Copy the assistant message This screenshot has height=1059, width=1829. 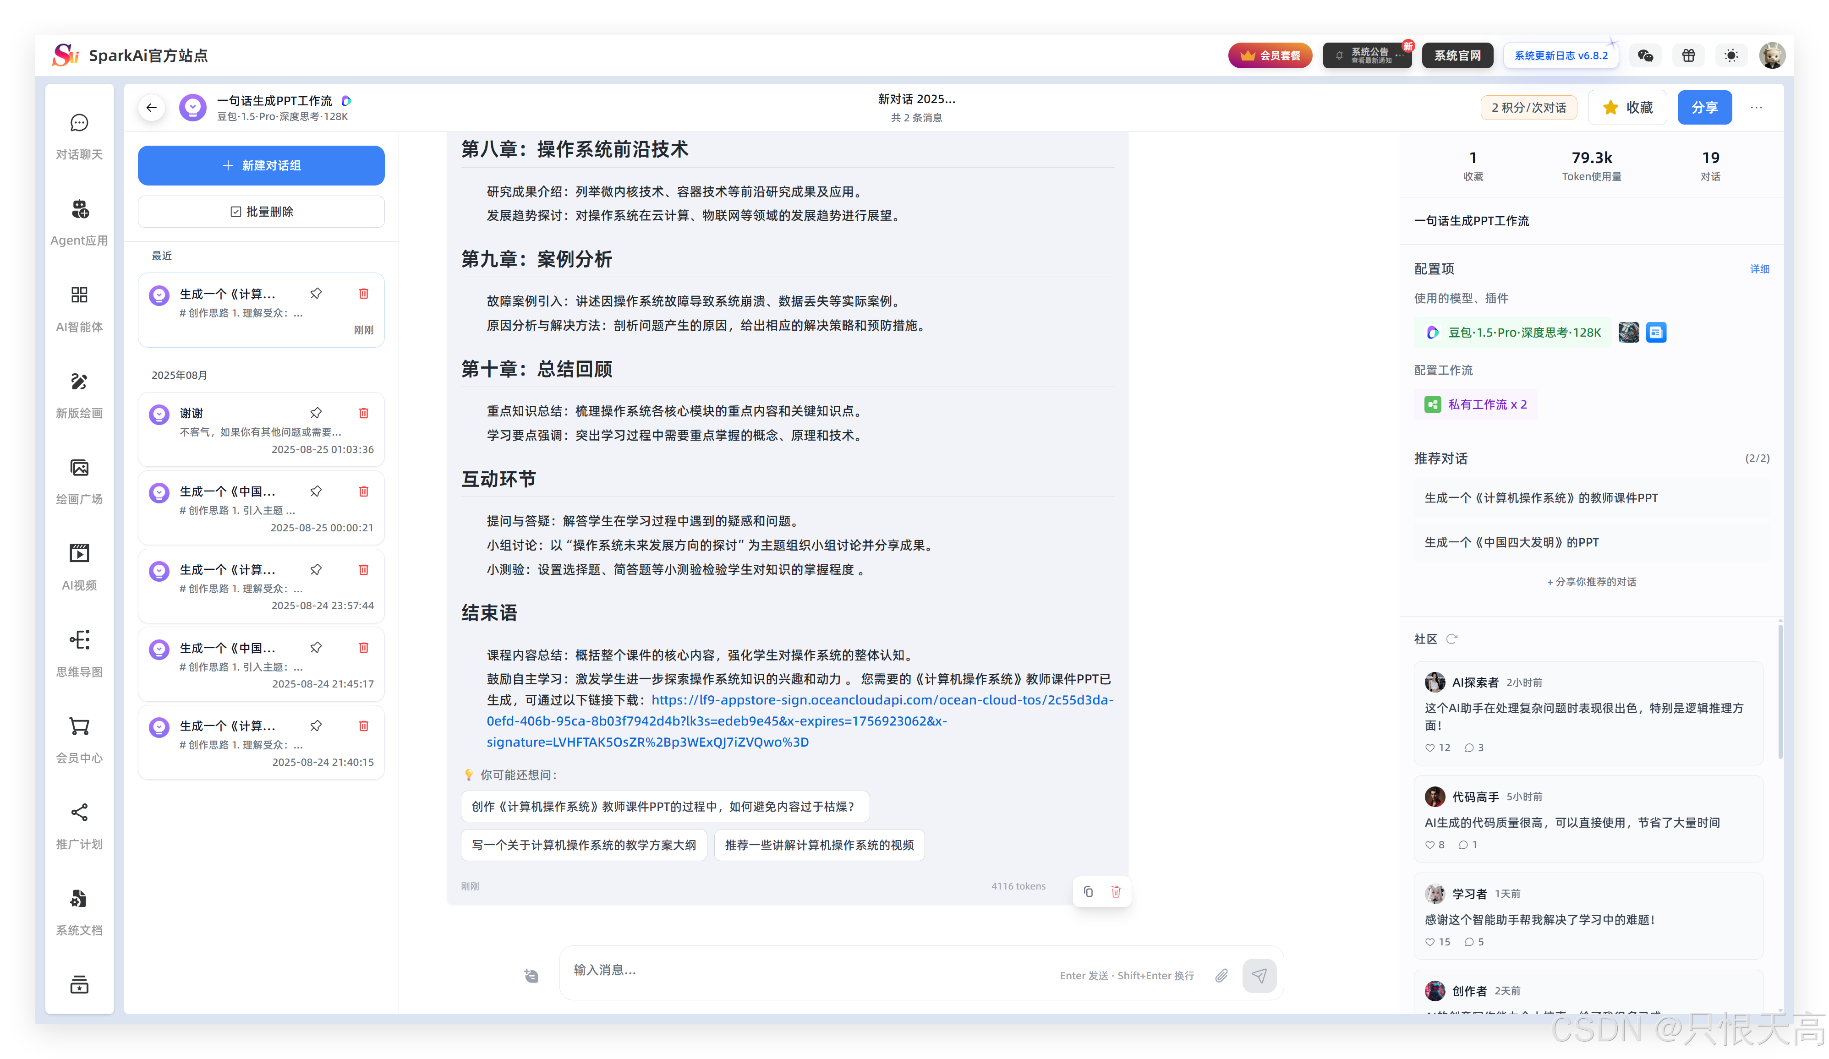(1088, 891)
